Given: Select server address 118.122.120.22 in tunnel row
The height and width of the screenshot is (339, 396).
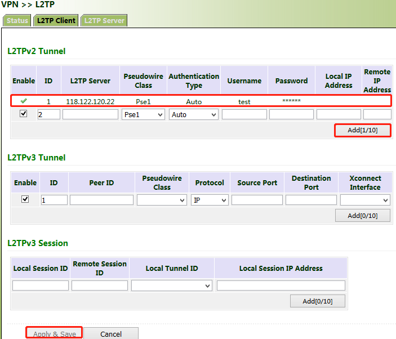Looking at the screenshot, I should point(90,102).
